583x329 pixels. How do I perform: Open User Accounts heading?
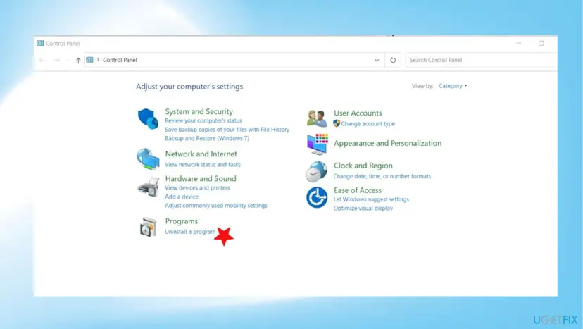pos(358,113)
